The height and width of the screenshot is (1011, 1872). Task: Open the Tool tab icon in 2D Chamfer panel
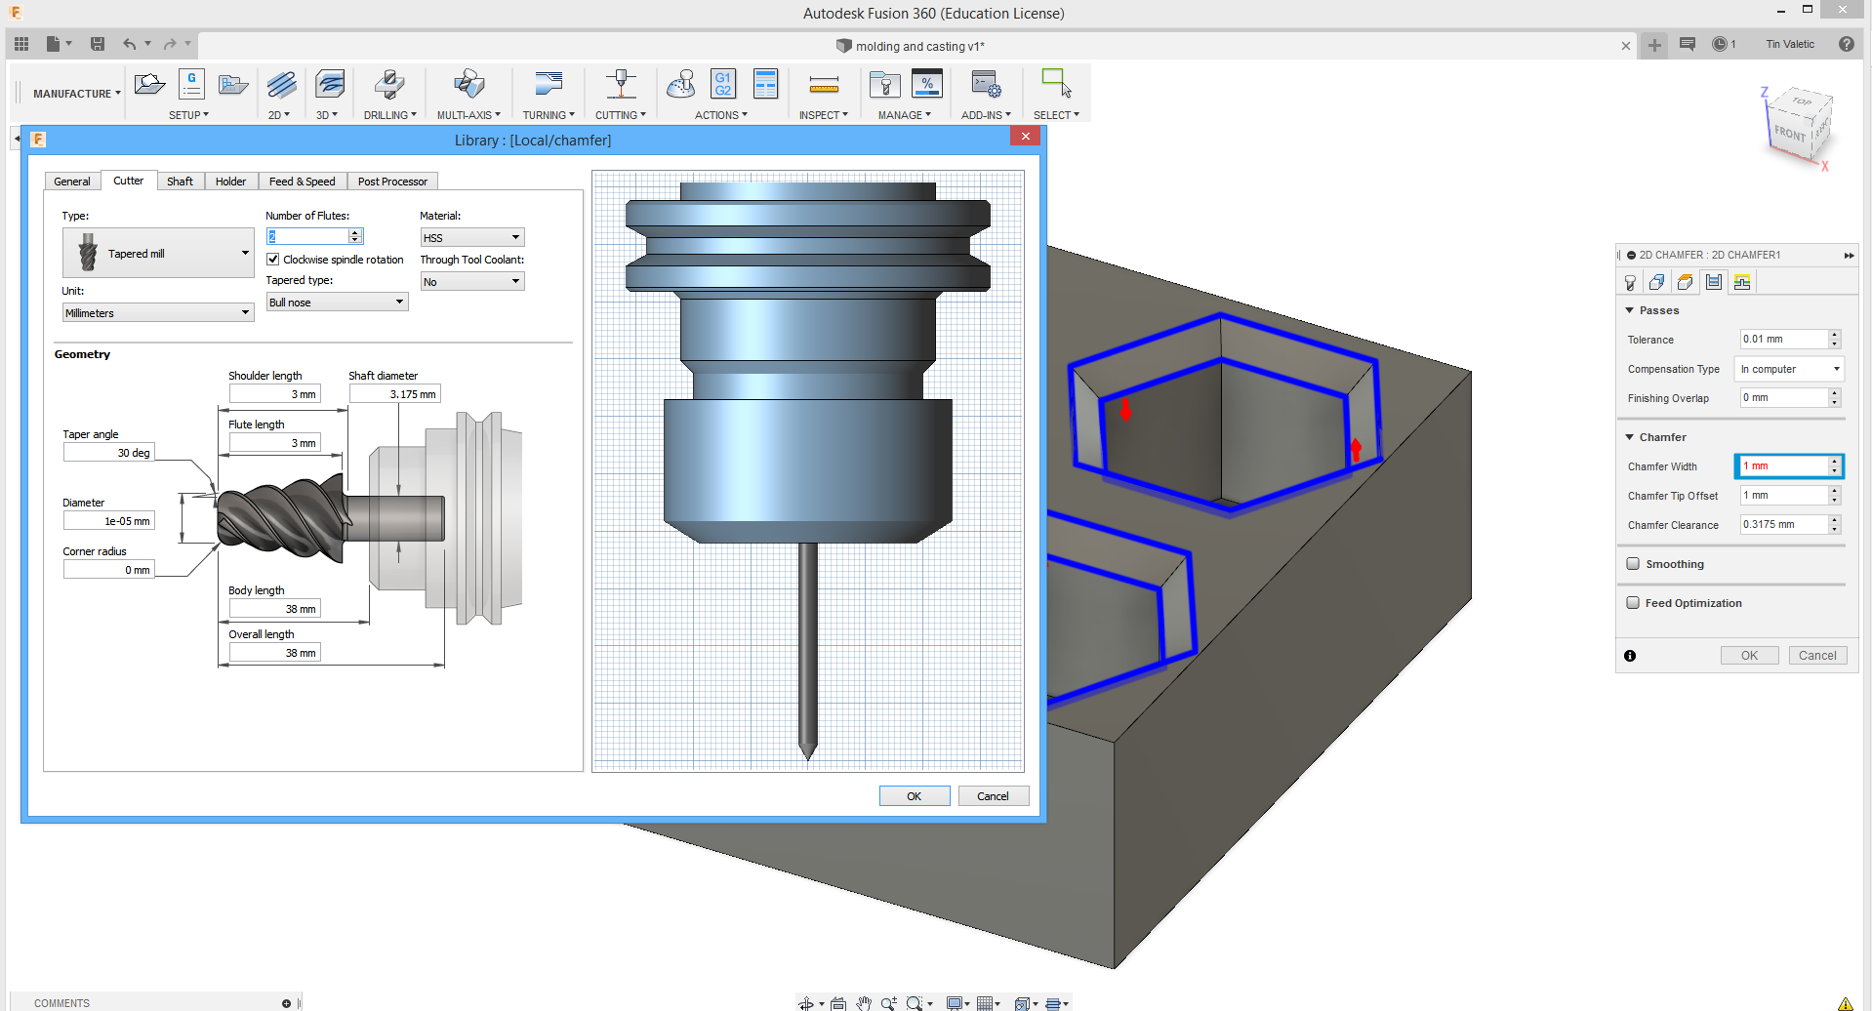coord(1630,283)
